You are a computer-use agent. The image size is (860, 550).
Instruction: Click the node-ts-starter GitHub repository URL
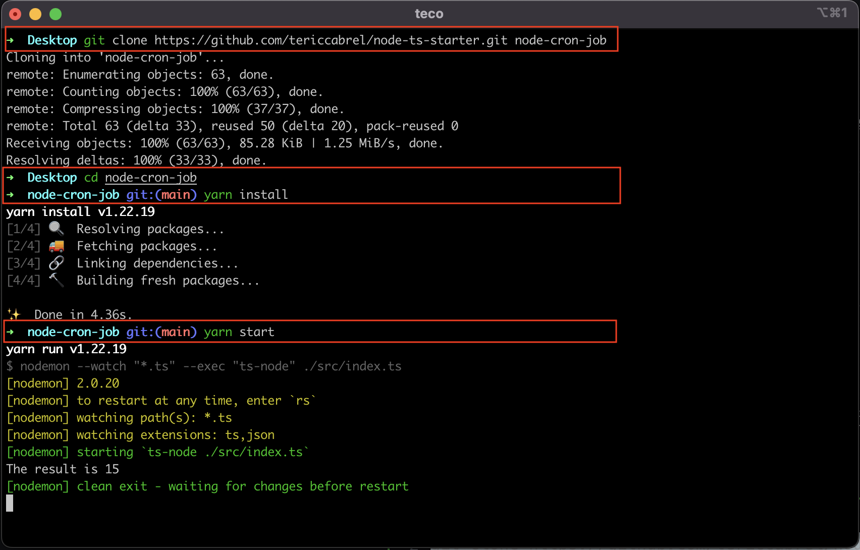(x=331, y=40)
